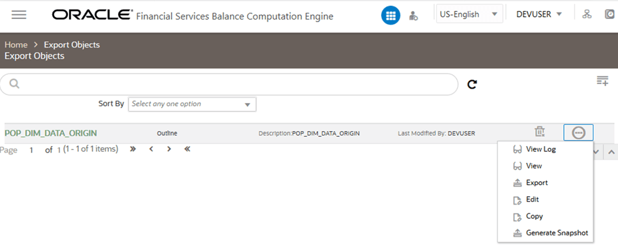Click the Oracle logo

coord(92,15)
